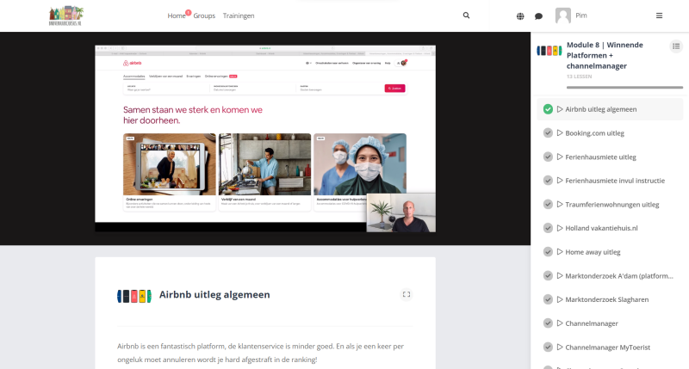The image size is (689, 369).
Task: Click the 13 LESSEN label
Action: point(579,77)
